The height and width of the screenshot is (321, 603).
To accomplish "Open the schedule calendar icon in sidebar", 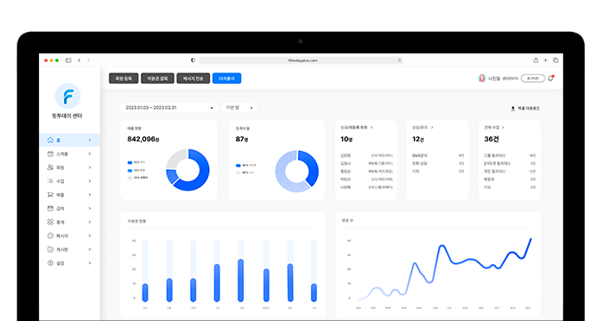I will [50, 154].
